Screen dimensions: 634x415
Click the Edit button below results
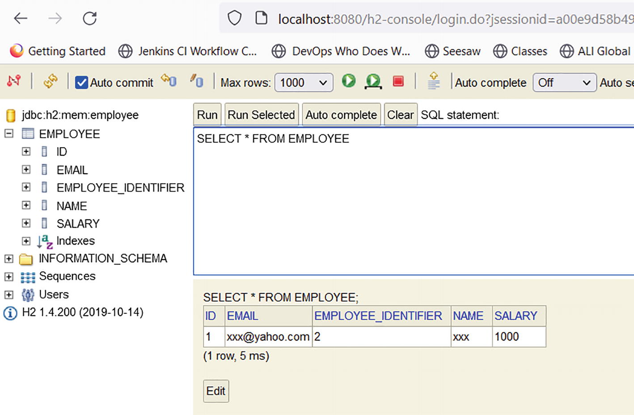tap(216, 391)
